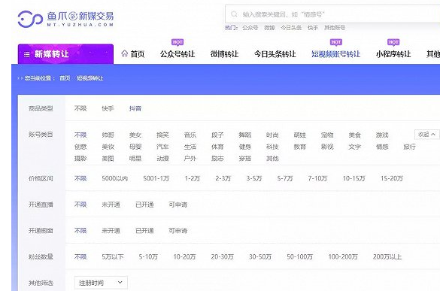
Task: Choose price range 5001-1万
Action: (156, 178)
